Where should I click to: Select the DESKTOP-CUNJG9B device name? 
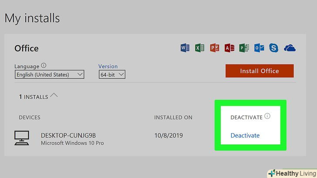68,135
